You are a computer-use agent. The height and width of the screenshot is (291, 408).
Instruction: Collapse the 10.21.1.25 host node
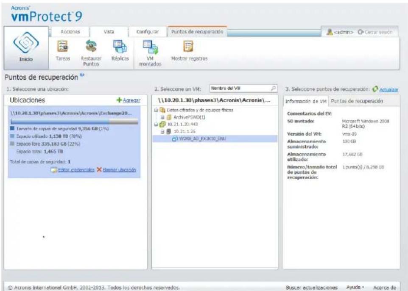click(162, 131)
